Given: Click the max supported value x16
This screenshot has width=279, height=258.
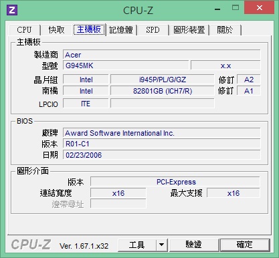Looking at the screenshot, I should coord(234,193).
